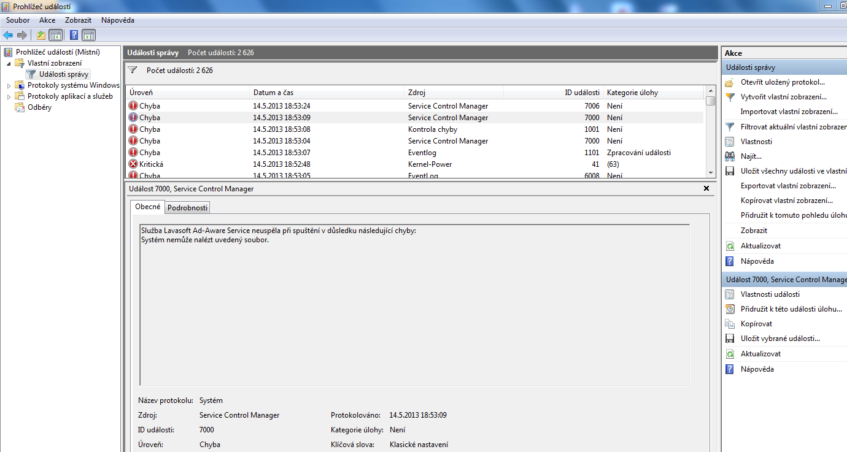Click the Klíčová slova value Klasické nastavení
The image size is (847, 452).
[419, 445]
